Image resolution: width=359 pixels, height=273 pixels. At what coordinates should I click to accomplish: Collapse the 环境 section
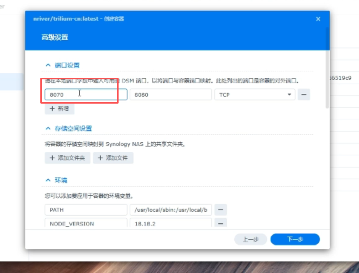48,180
